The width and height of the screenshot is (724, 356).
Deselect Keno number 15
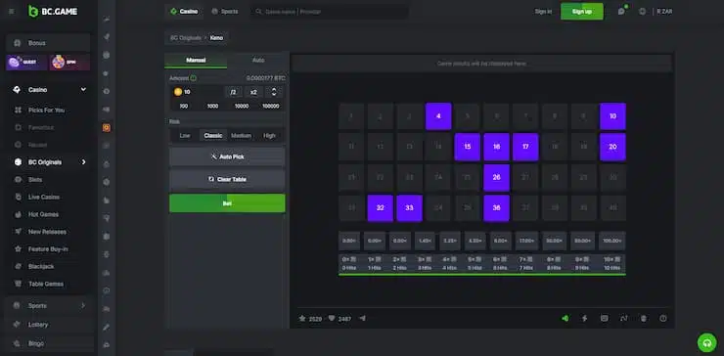pos(468,147)
